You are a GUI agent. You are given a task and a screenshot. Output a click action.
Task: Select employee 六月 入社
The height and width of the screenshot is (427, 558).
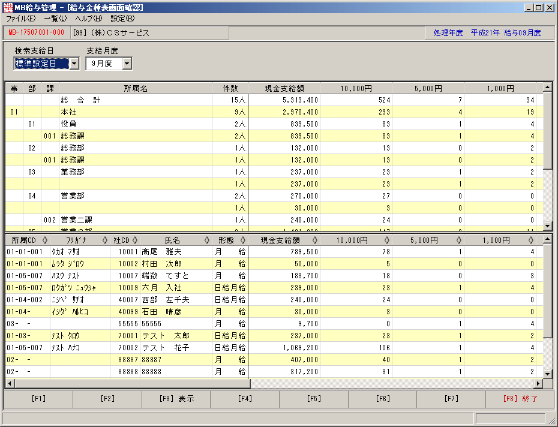[274, 288]
